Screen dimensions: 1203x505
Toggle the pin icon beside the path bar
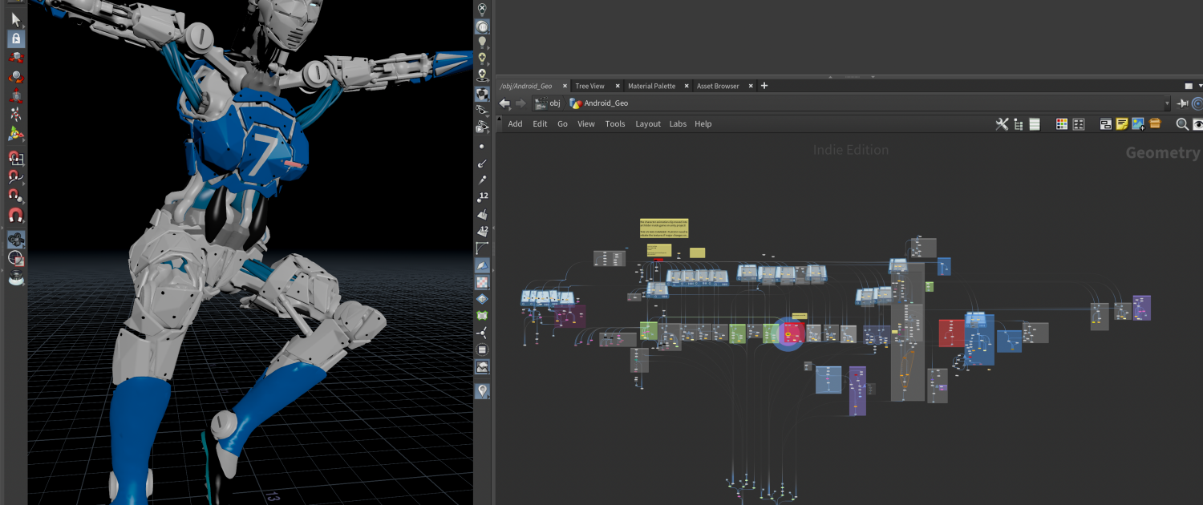(x=1182, y=103)
